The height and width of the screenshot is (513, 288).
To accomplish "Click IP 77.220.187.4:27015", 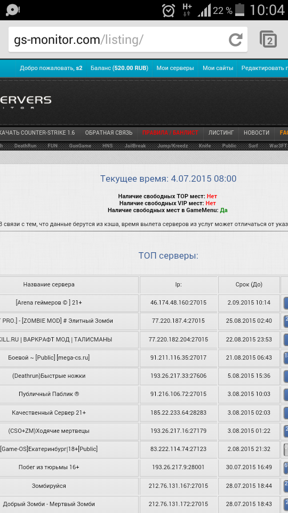I will (x=178, y=321).
